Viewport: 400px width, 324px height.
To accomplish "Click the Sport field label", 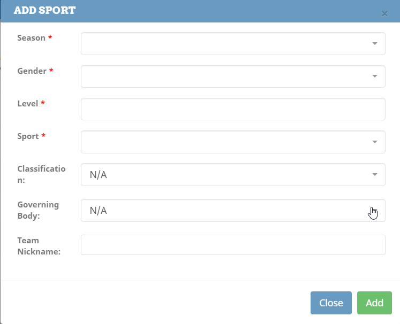I will point(28,136).
